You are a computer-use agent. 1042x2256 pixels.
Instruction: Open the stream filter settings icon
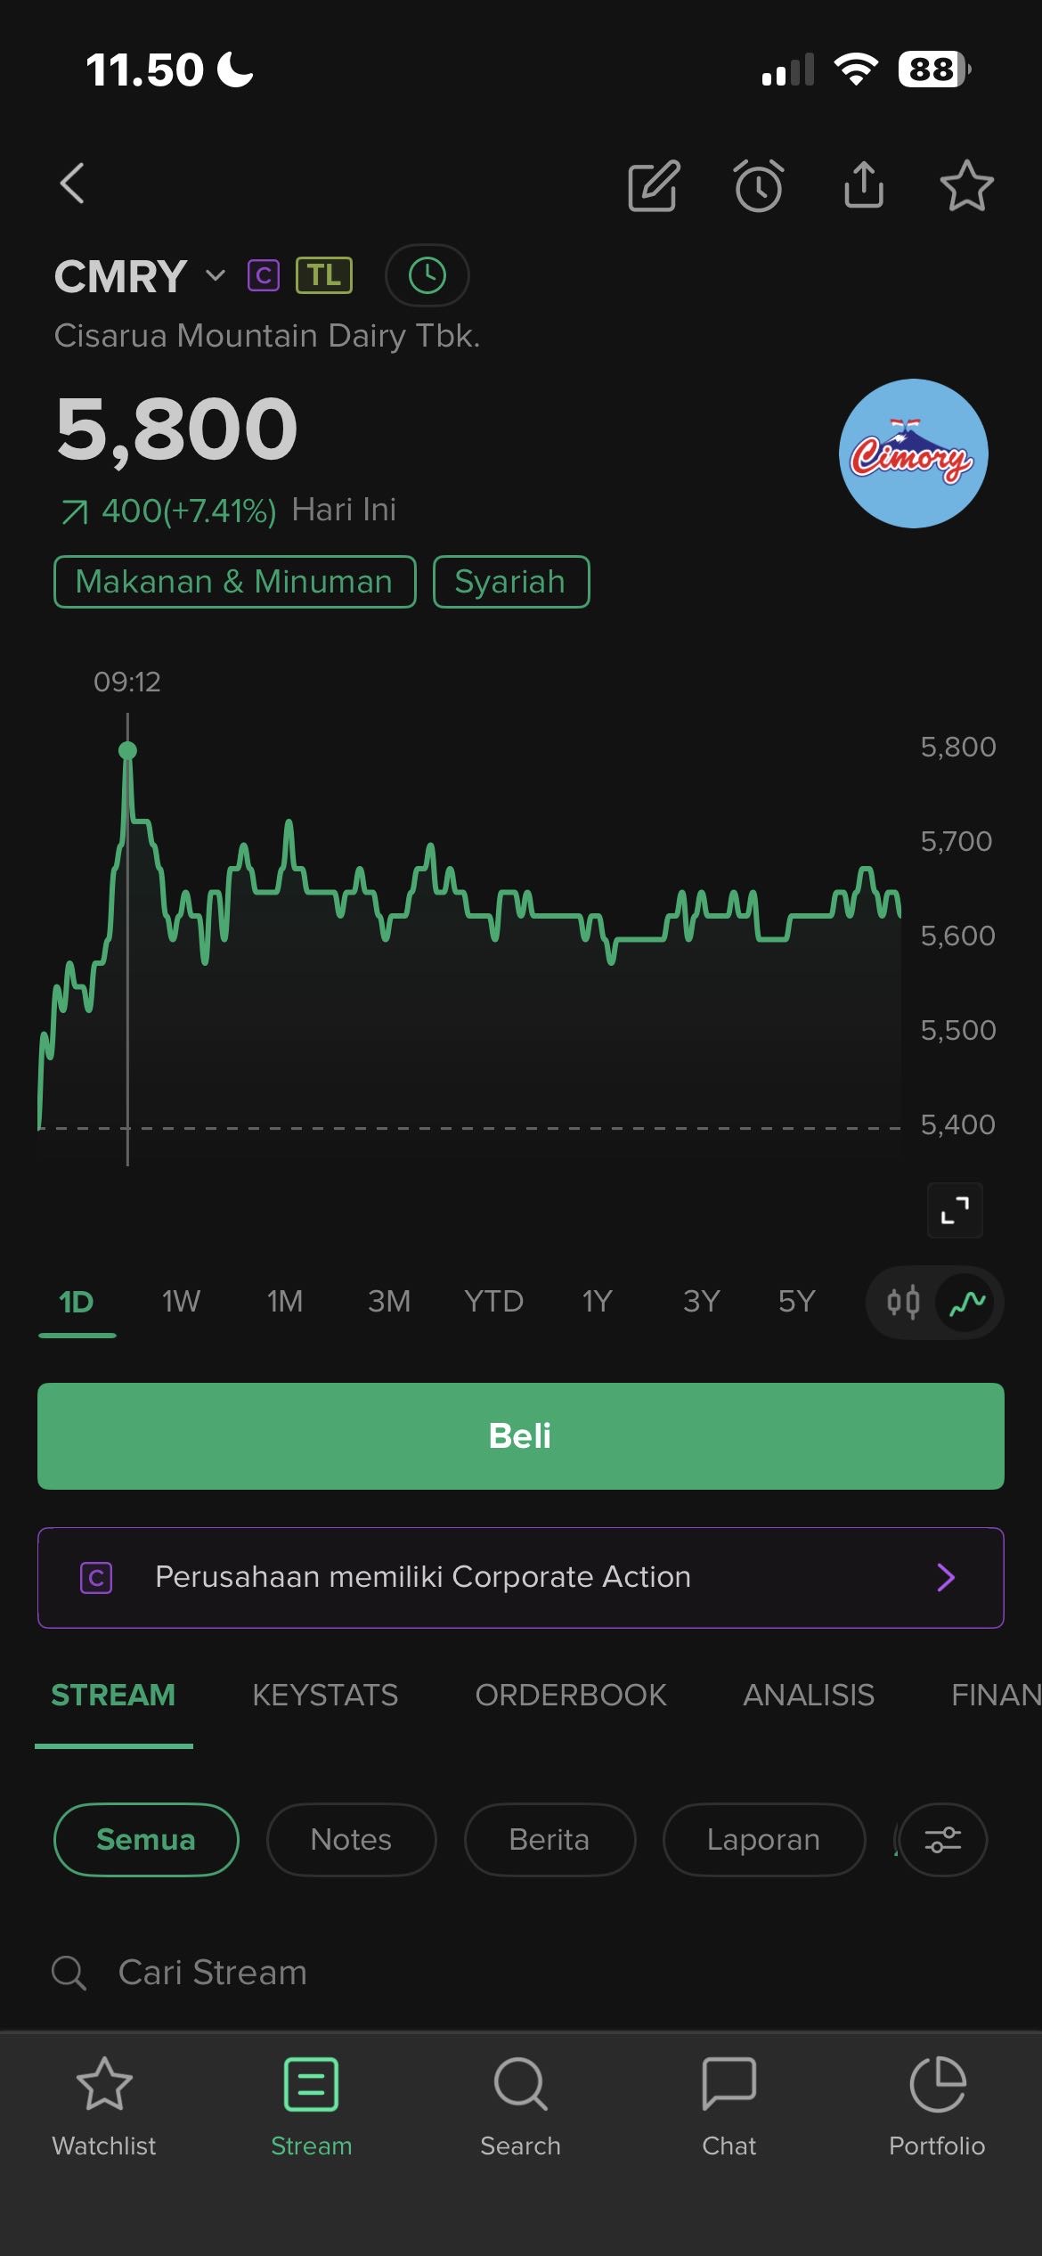[x=942, y=1840]
